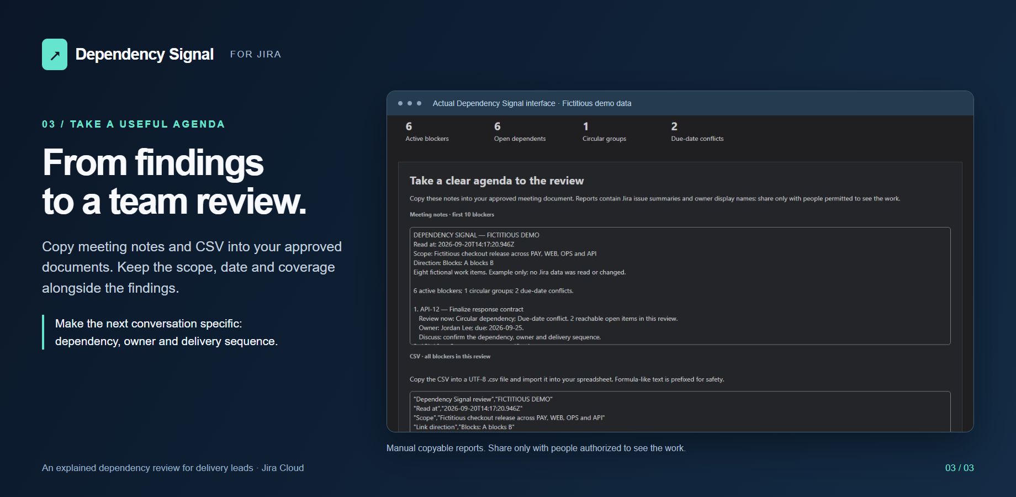
Task: Focus the meeting notes text box
Action: [680, 286]
